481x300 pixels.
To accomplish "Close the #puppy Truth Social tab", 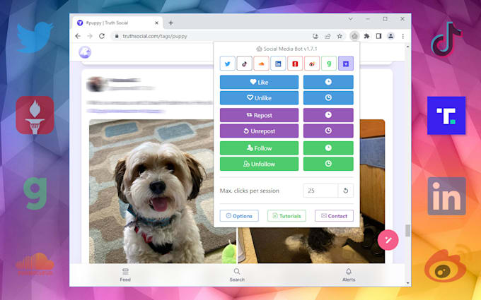I will point(156,23).
